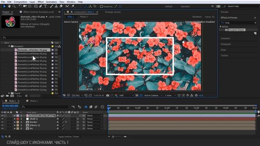
Task: Click the Frame Blending timeline icon
Action: point(91,107)
